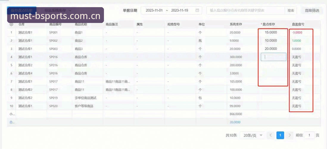327x149 pixels.
Task: Go to previous page arrow
Action: pyautogui.click(x=270, y=135)
